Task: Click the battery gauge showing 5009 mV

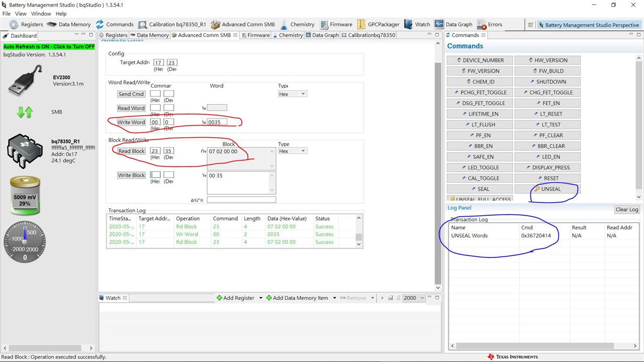Action: (x=25, y=196)
